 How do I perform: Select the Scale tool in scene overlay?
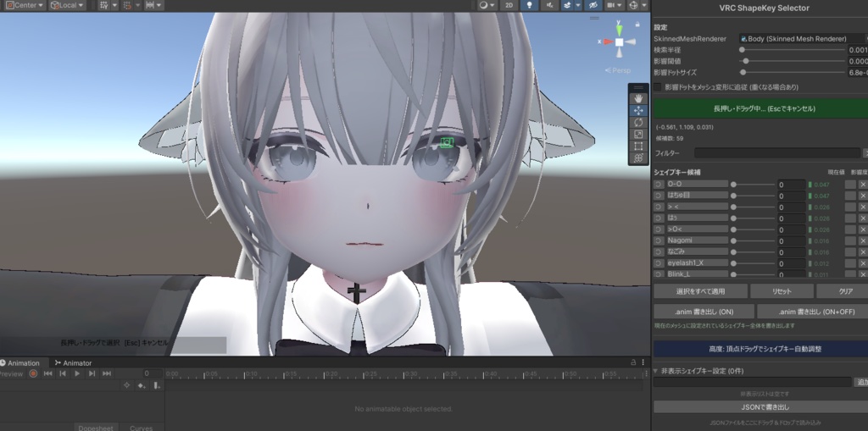tap(637, 135)
